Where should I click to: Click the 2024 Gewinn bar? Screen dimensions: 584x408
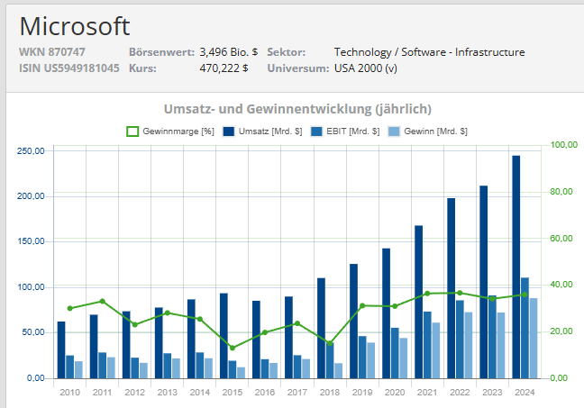pos(534,338)
